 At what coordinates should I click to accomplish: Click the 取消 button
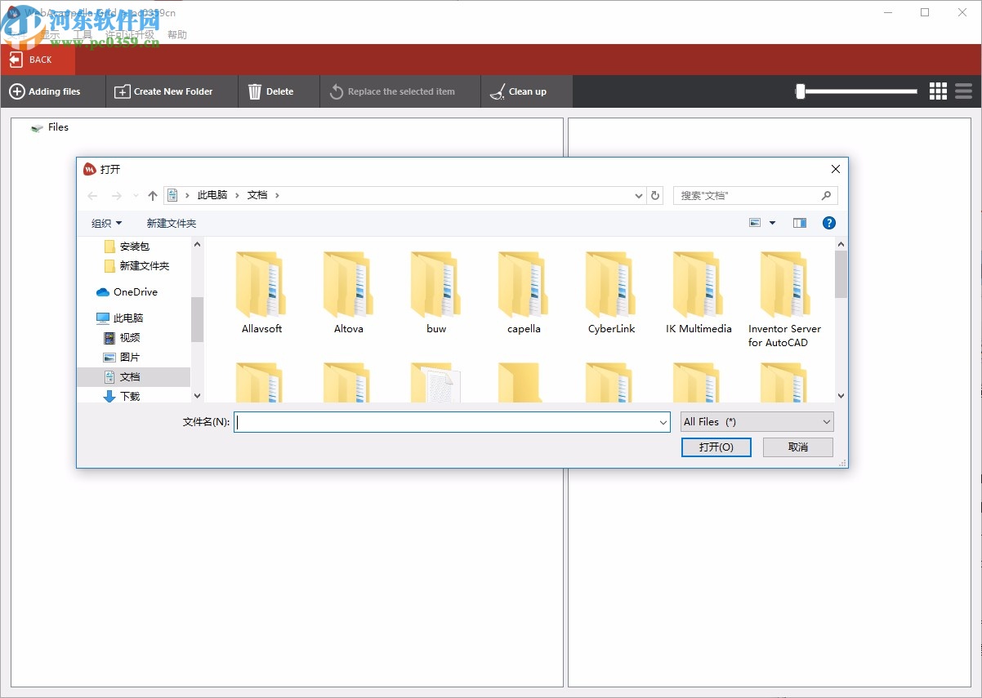pos(798,447)
